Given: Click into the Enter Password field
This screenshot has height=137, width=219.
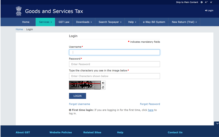Looking at the screenshot, I should click(114, 64).
